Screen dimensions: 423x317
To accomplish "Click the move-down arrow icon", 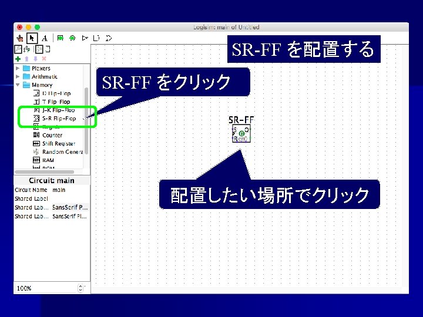I will coord(35,59).
